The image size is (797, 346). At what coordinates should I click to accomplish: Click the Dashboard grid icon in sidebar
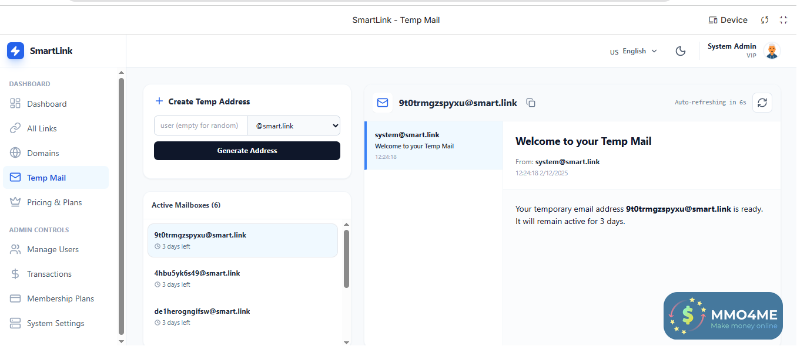pyautogui.click(x=15, y=104)
